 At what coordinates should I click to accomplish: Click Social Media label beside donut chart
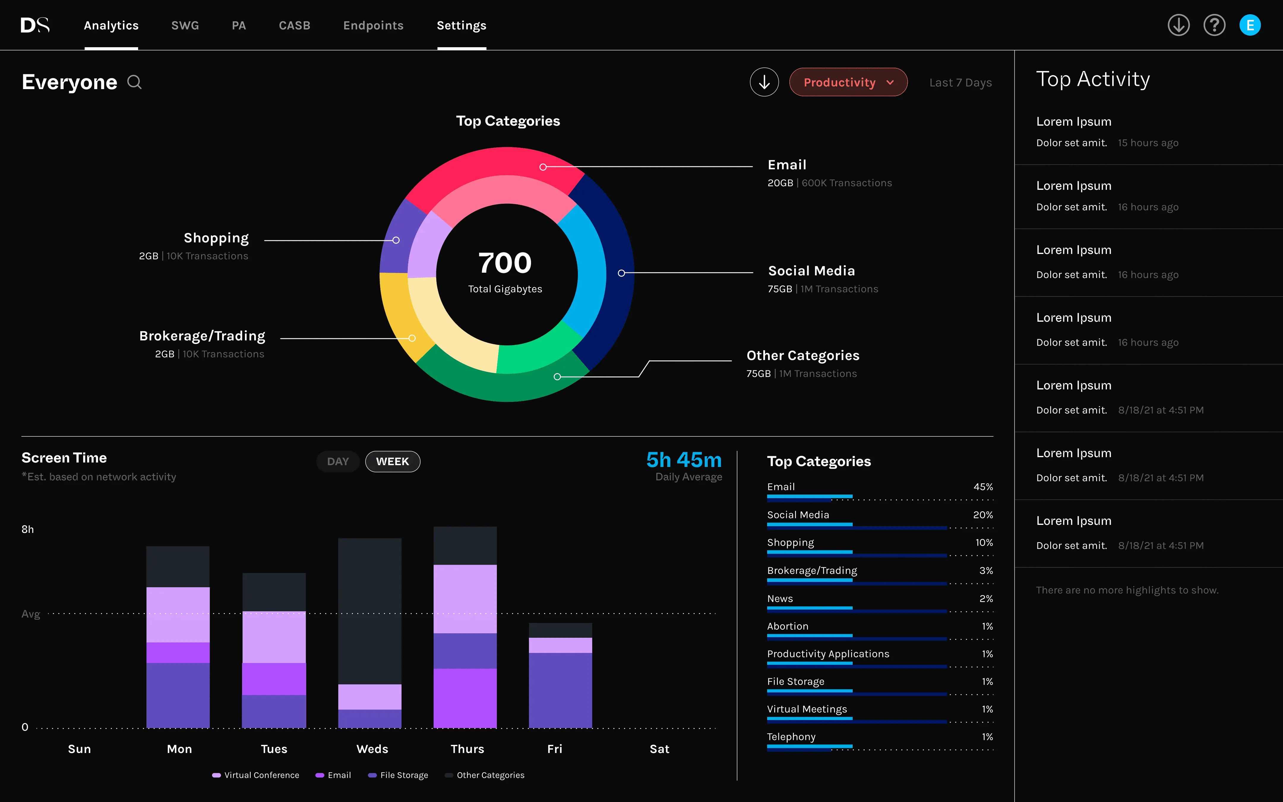[x=811, y=271]
